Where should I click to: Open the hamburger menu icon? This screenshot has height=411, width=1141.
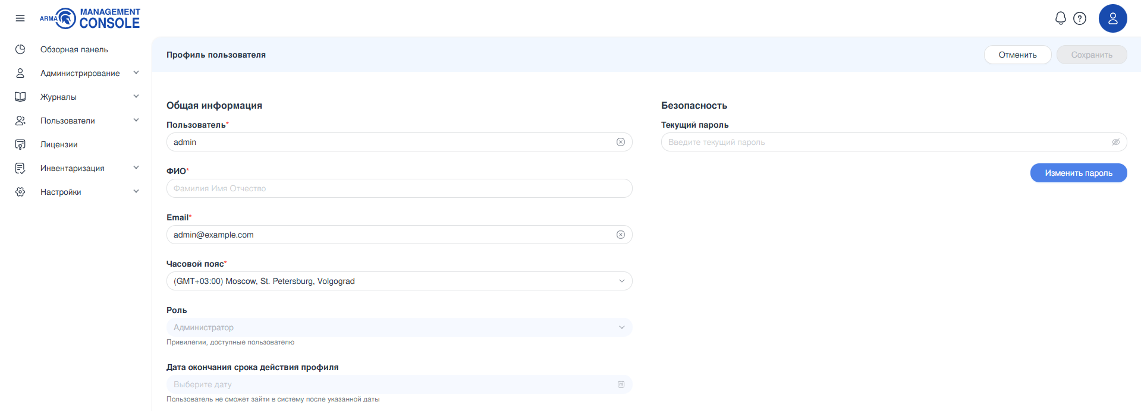(x=20, y=18)
